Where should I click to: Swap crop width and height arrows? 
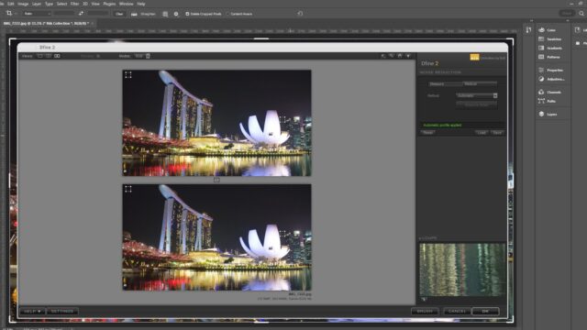[81, 14]
